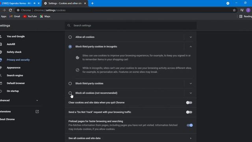Collapse Block third-party cookies in Incognito details
Image resolution: width=252 pixels, height=142 pixels.
point(191,47)
